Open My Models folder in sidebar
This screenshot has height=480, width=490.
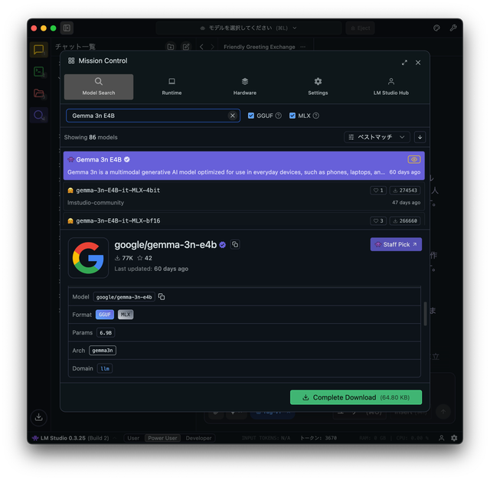point(38,93)
